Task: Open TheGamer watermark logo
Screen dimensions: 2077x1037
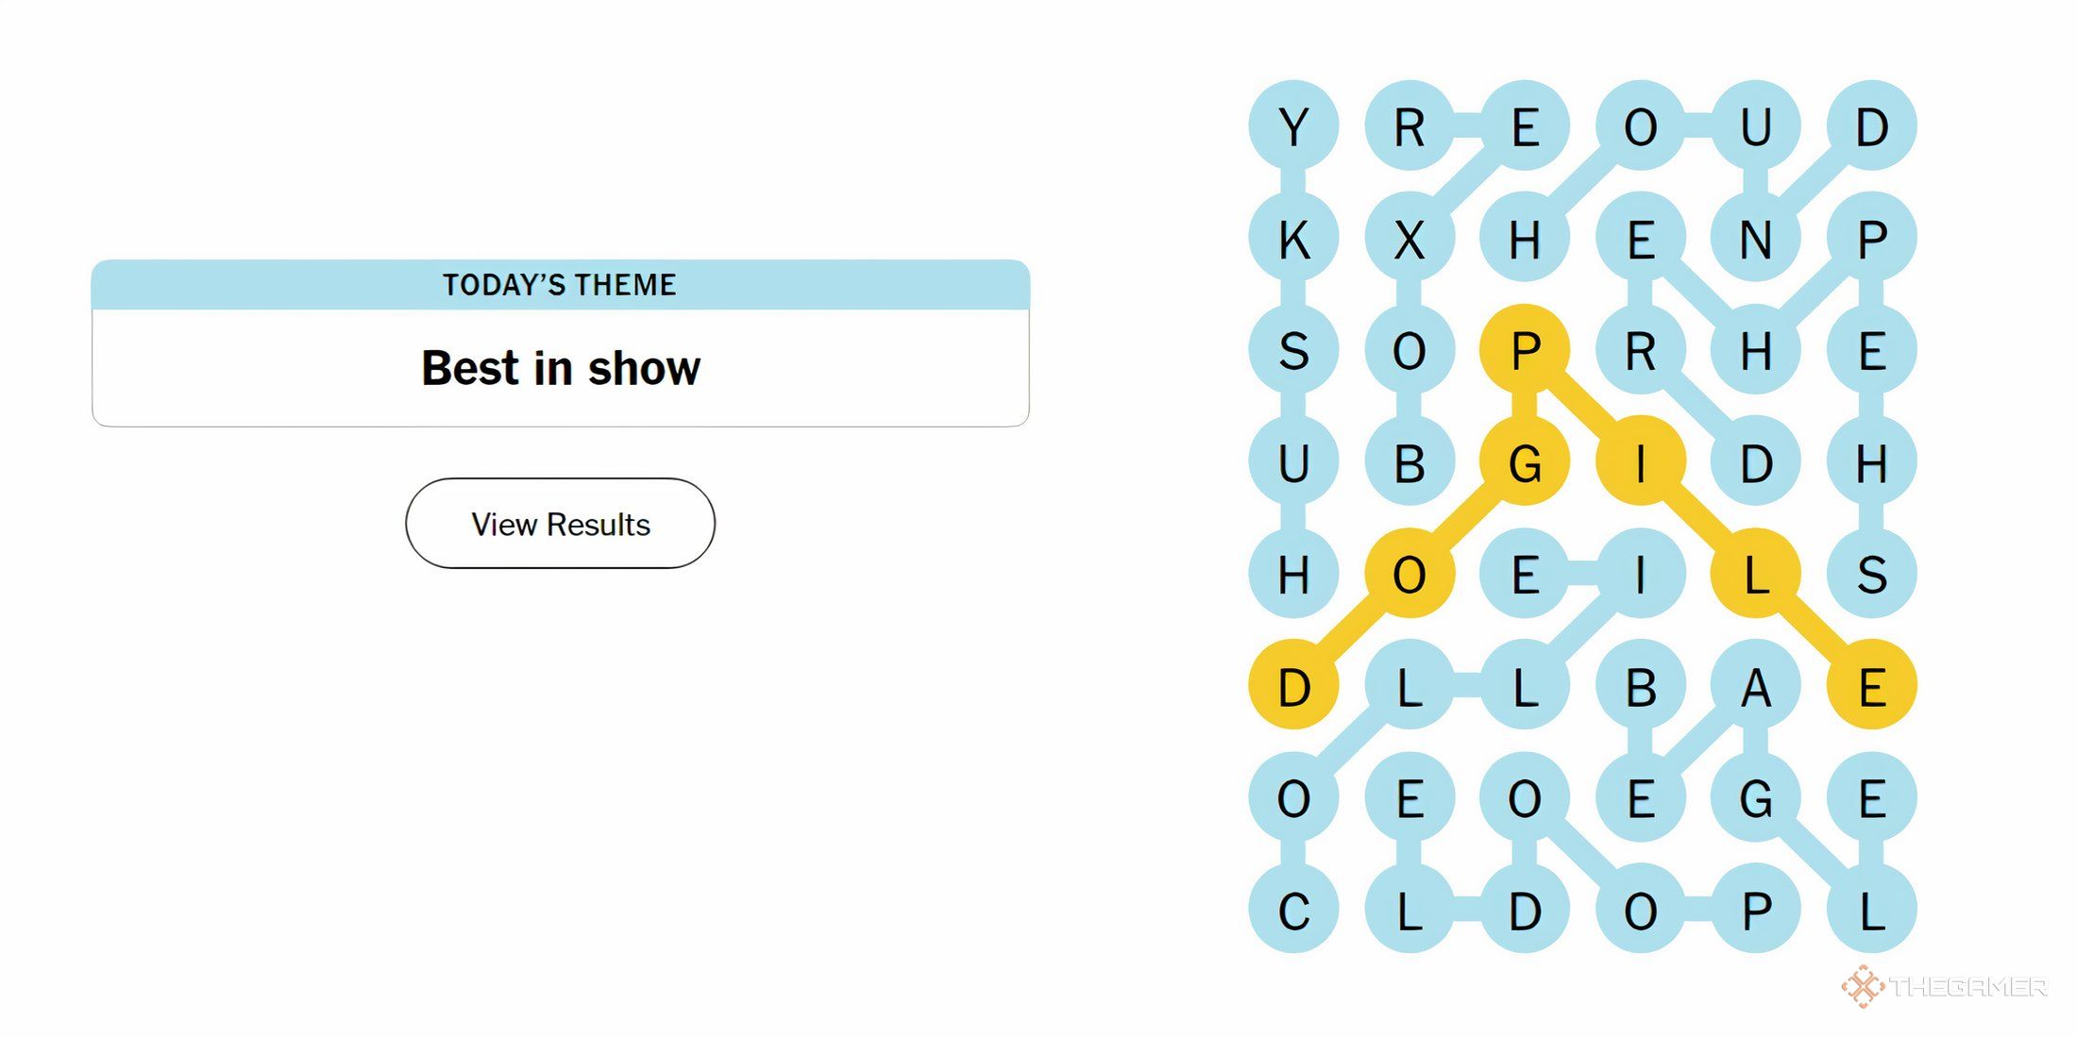Action: click(x=1944, y=987)
